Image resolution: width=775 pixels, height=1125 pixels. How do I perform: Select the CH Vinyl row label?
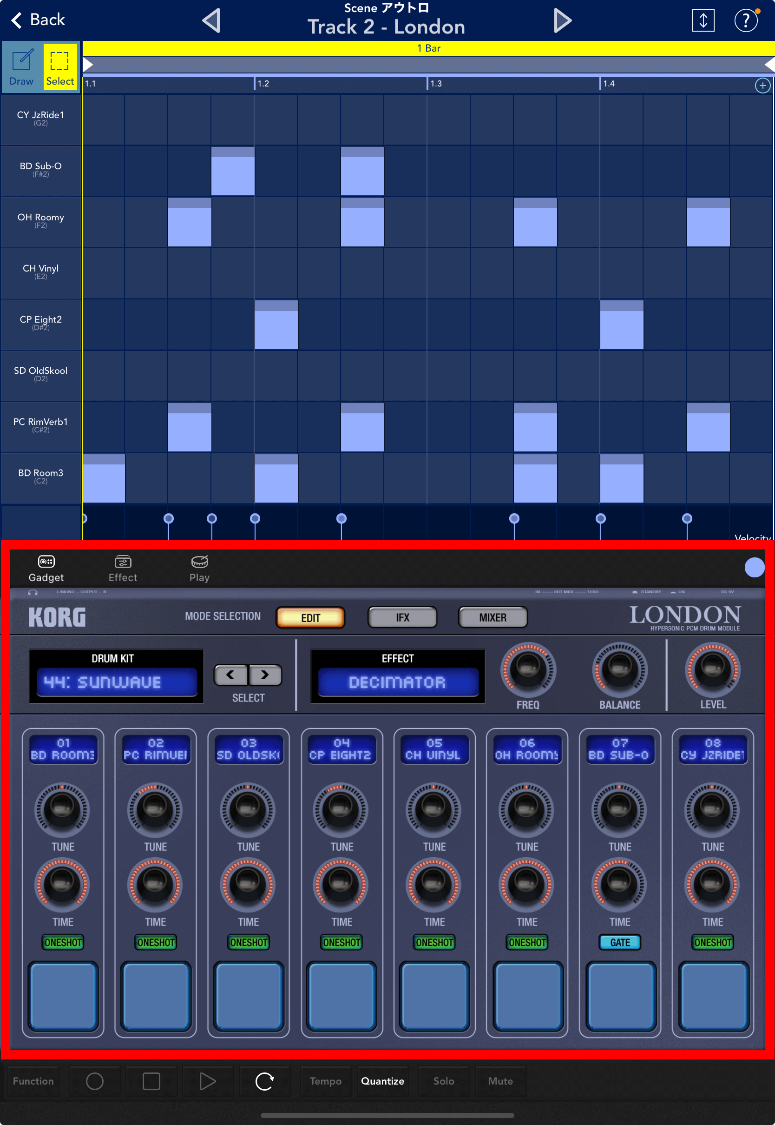tap(41, 273)
